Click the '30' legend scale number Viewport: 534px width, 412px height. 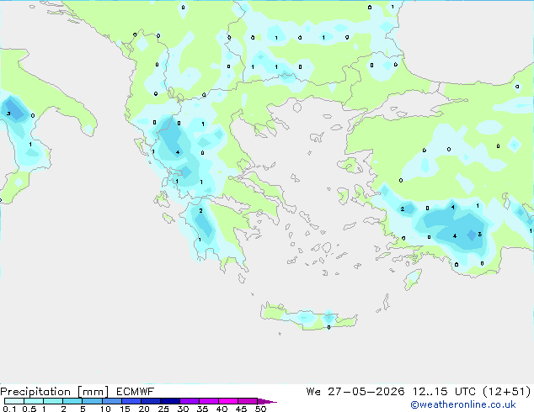point(183,409)
